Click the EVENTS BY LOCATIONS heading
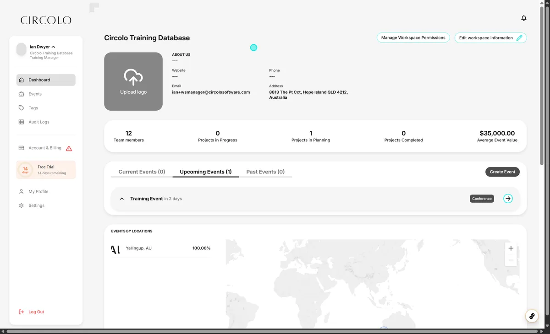 pyautogui.click(x=132, y=232)
